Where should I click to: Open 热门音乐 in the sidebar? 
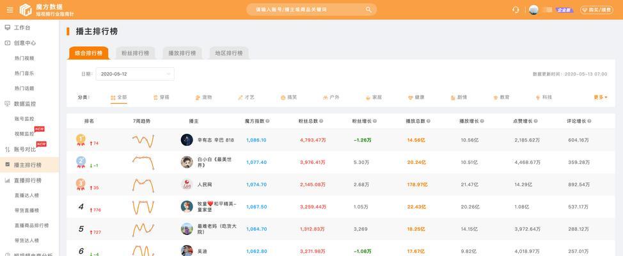[24, 73]
